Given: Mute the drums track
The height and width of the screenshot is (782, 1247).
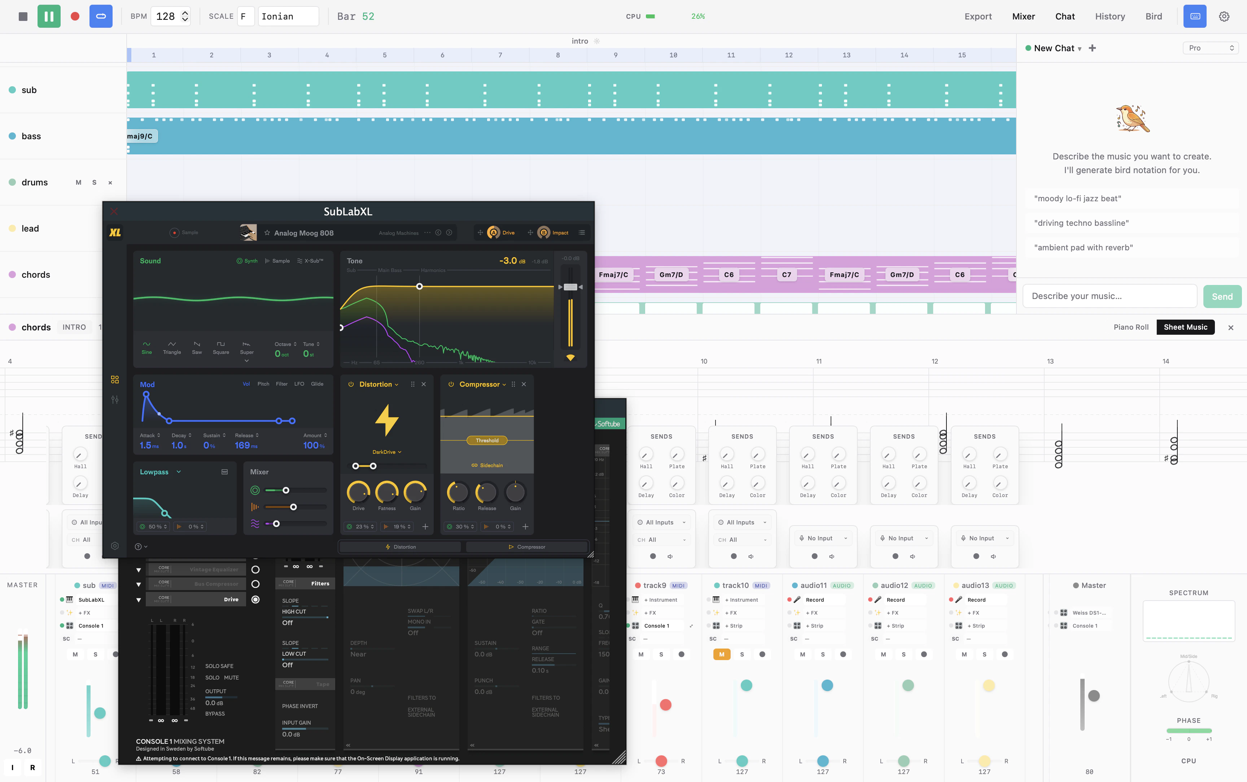Looking at the screenshot, I should coord(79,182).
